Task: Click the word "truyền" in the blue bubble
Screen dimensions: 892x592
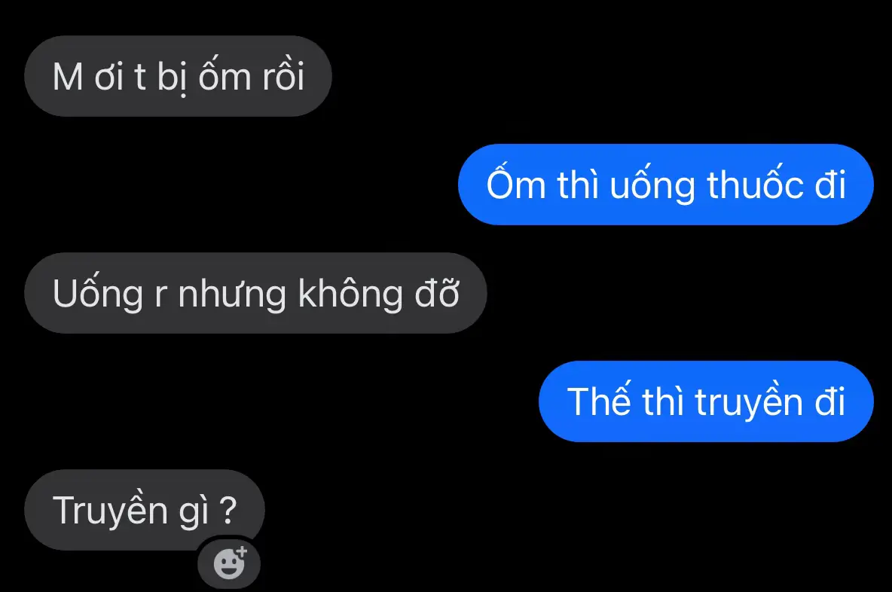Action: [749, 403]
